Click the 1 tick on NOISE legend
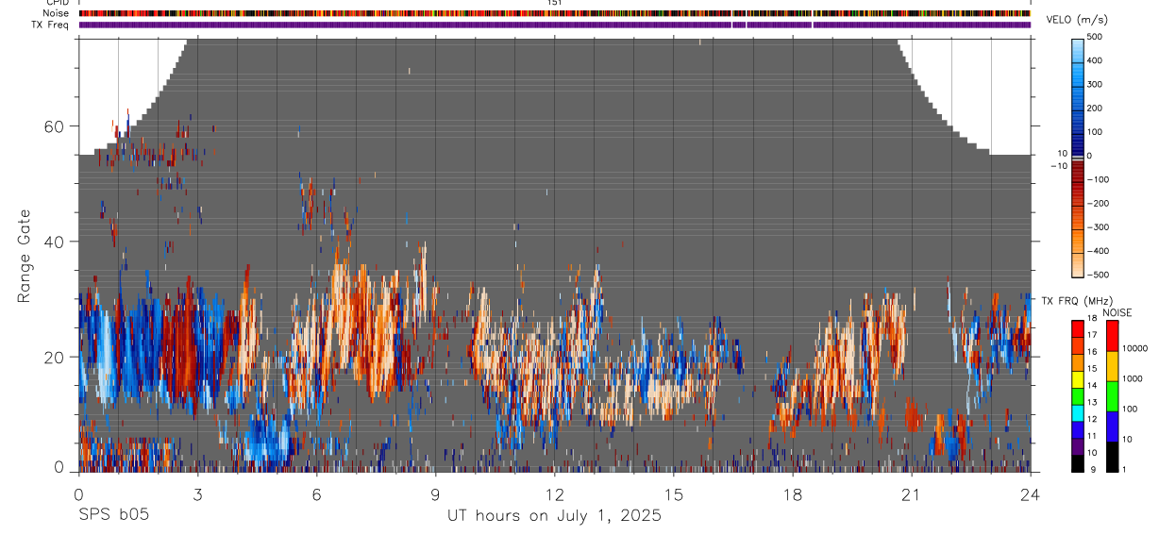Screen dimensions: 1159x535 (1124, 469)
